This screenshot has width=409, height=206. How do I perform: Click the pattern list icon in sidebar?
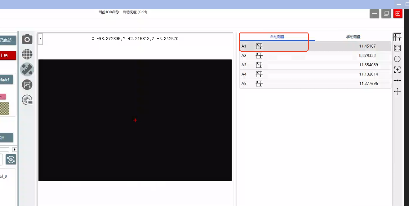coord(27,100)
